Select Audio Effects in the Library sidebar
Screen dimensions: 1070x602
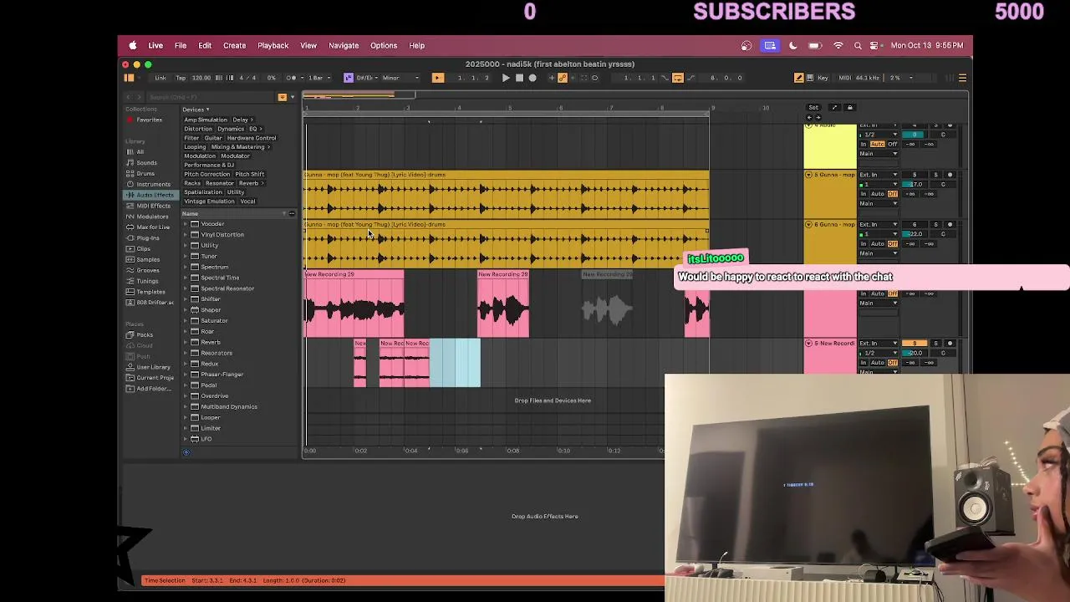150,195
